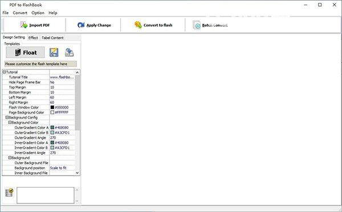Click the Top Margin value 10

[x=52, y=87]
